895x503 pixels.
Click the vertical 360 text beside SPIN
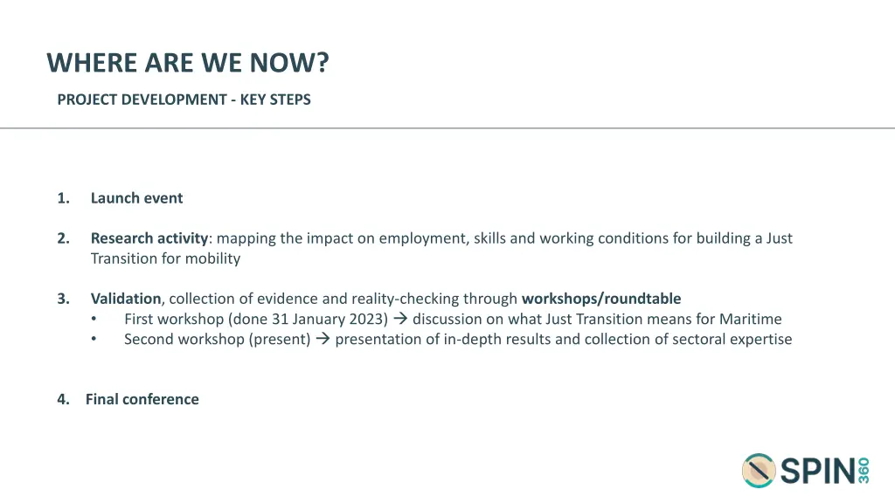tap(864, 471)
